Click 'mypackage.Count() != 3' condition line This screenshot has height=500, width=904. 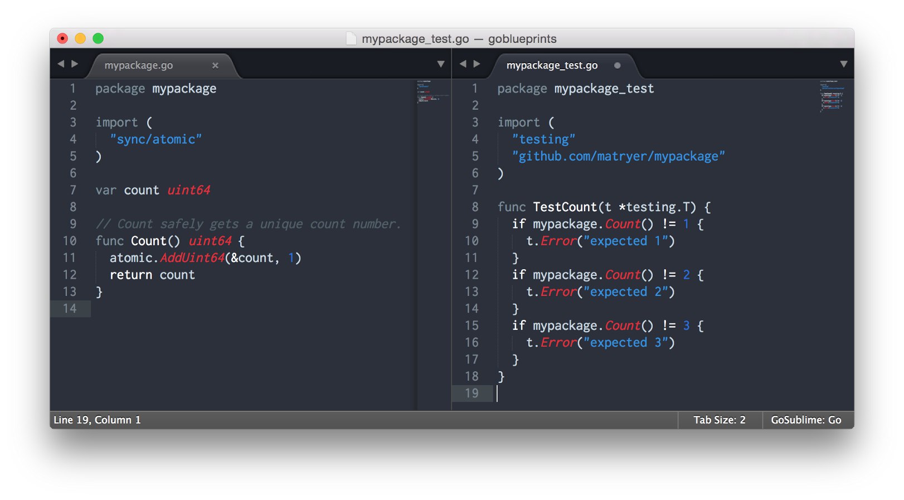607,326
